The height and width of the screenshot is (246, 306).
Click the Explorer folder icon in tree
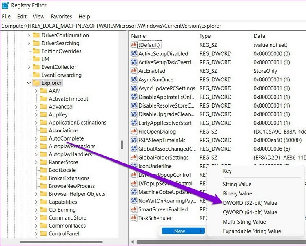[36, 83]
